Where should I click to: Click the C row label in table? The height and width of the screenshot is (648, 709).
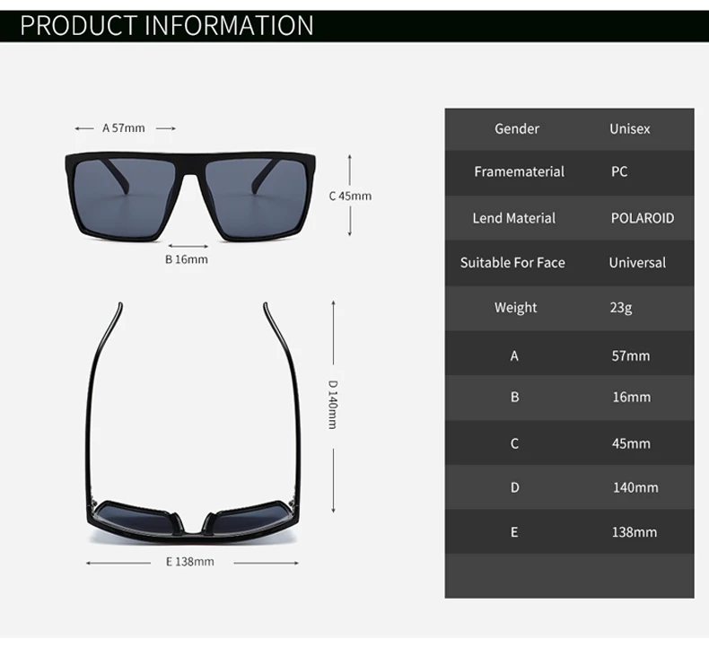coord(514,443)
